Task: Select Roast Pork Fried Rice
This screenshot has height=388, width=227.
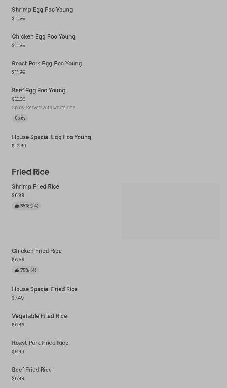Action: [40, 343]
